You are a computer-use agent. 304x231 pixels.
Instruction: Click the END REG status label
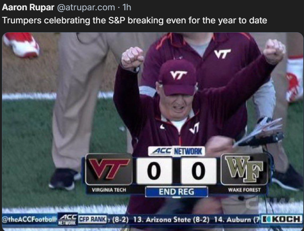(x=177, y=192)
